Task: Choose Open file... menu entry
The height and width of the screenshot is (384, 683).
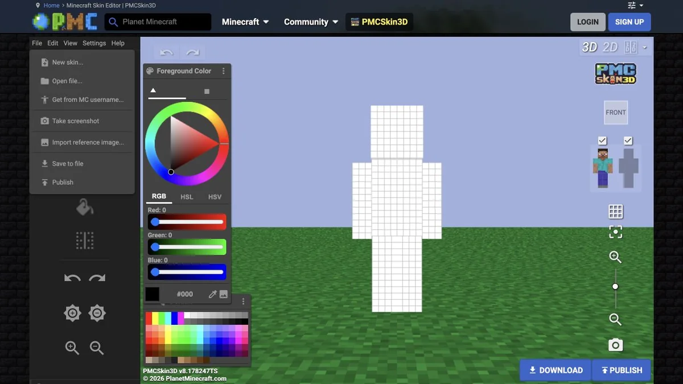Action: 82,81
